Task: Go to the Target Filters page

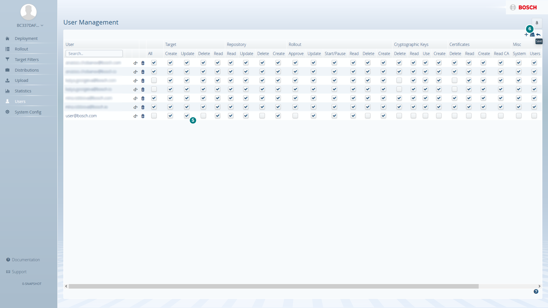Action: click(x=27, y=60)
